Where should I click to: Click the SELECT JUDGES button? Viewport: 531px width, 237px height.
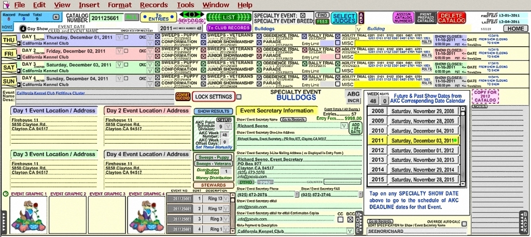pyautogui.click(x=343, y=18)
